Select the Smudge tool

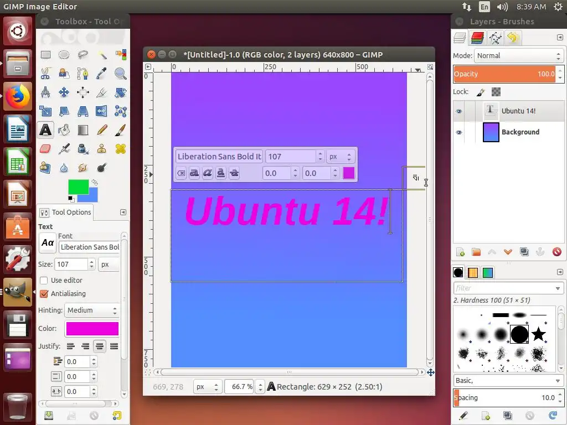point(83,167)
